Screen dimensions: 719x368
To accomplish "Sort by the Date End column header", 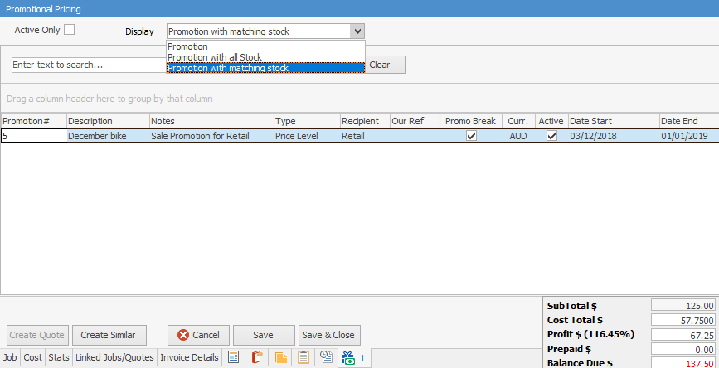I will click(689, 121).
